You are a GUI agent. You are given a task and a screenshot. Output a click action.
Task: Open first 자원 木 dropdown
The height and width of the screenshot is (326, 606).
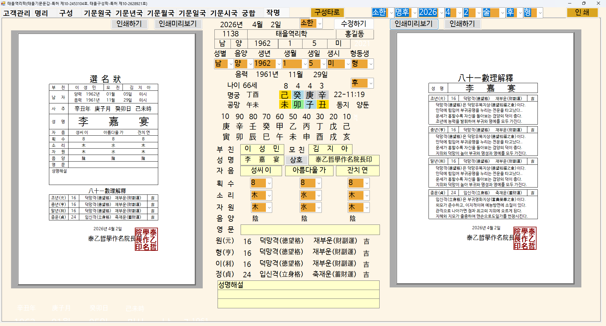click(269, 207)
